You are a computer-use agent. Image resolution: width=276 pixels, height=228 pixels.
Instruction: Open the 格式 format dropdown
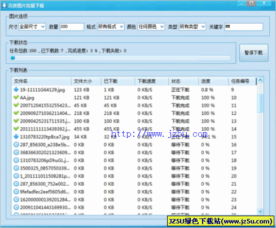[x=111, y=27]
